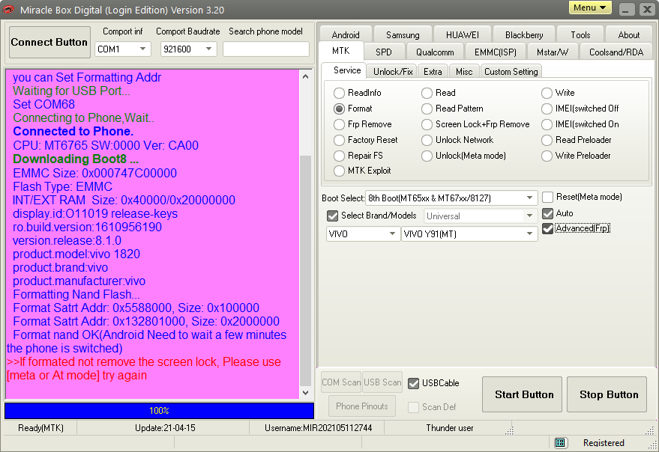The width and height of the screenshot is (659, 452).
Task: Toggle the Advanced(Frp) checkbox
Action: pos(547,229)
